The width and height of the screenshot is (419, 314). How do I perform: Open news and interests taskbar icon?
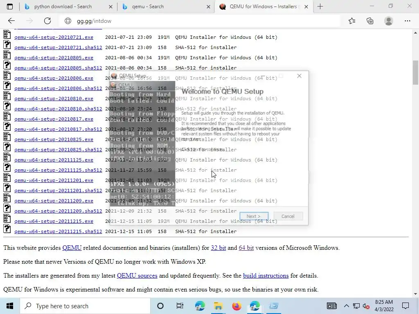(331, 306)
